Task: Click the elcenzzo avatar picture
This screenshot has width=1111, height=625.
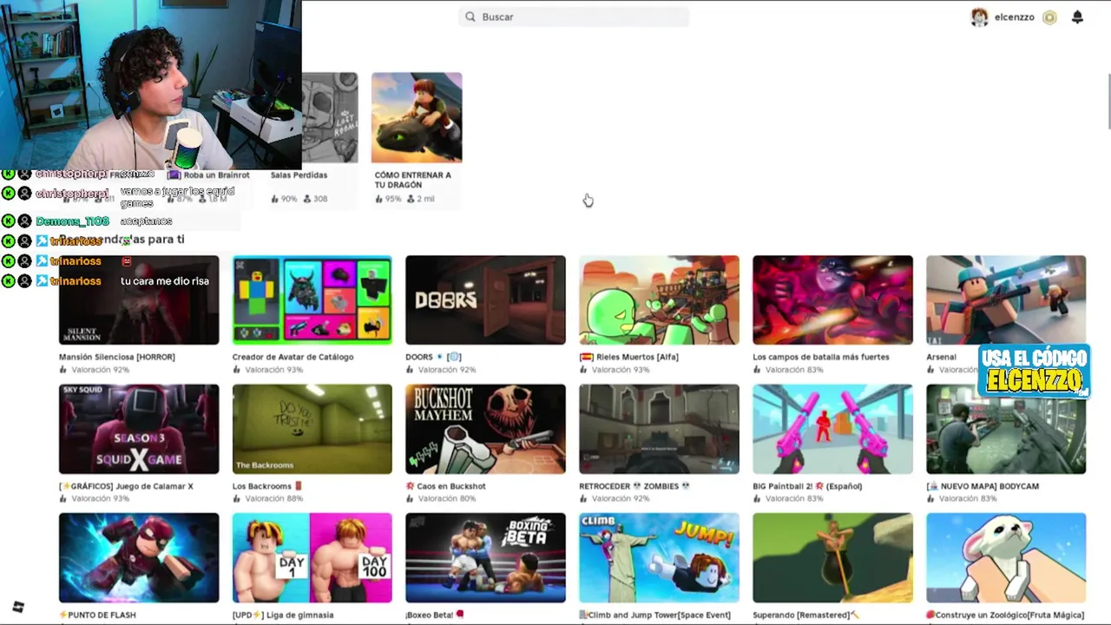Action: point(979,17)
